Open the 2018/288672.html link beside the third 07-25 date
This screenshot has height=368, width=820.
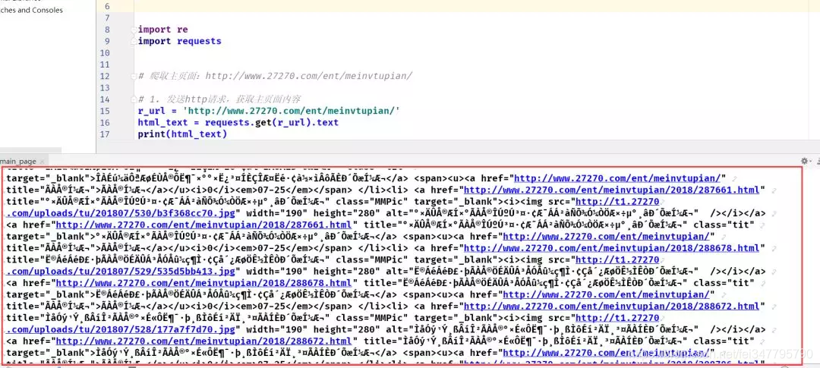click(611, 307)
